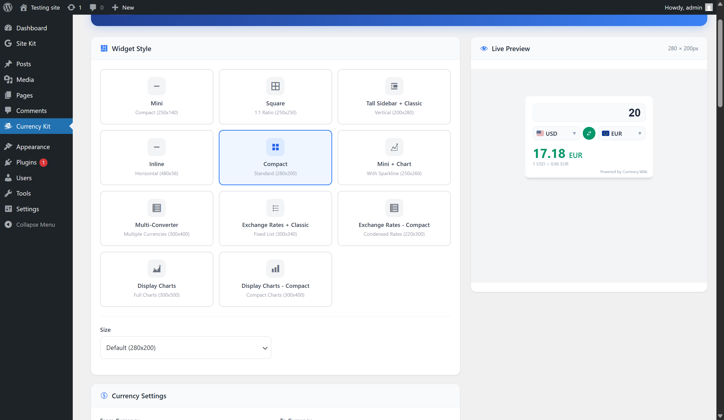
Task: Pick the Display Charts - Compact bar icon
Action: 275,269
